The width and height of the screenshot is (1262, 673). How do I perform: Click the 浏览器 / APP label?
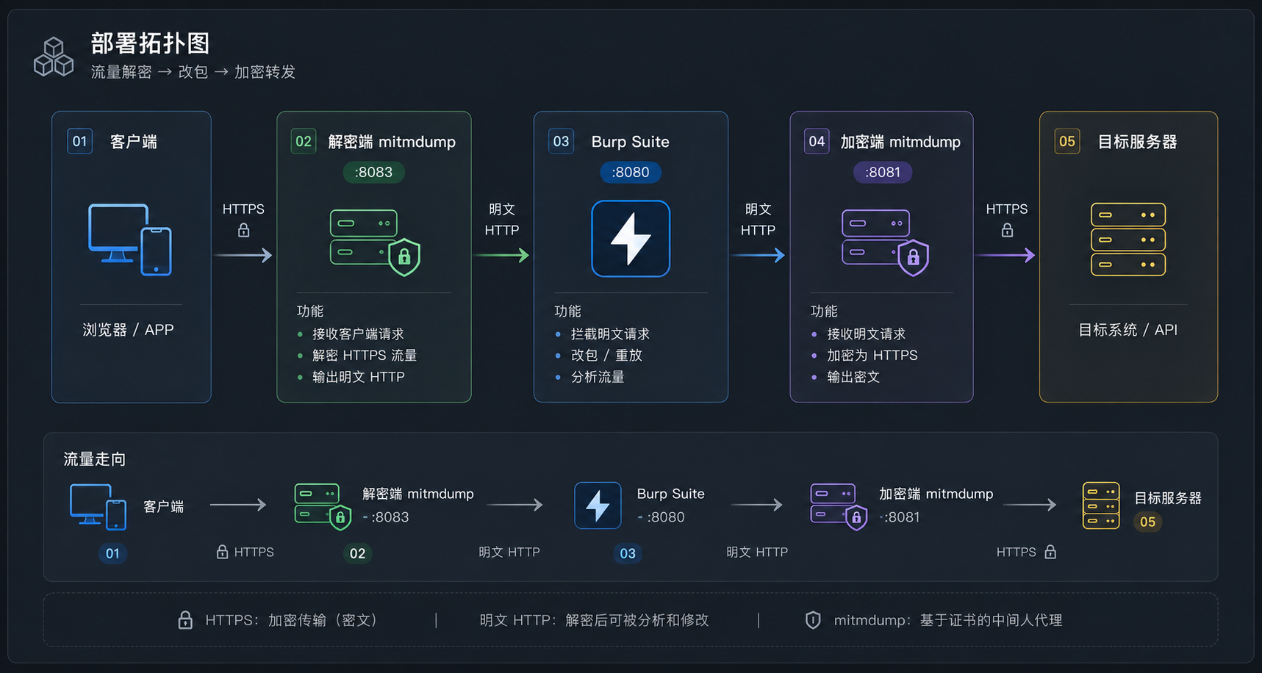tap(129, 330)
